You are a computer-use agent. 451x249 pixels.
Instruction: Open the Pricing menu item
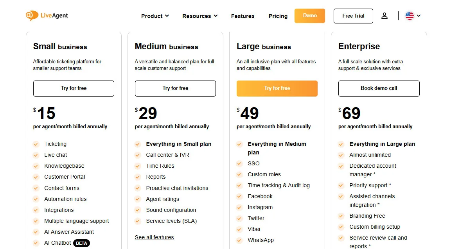tap(278, 16)
